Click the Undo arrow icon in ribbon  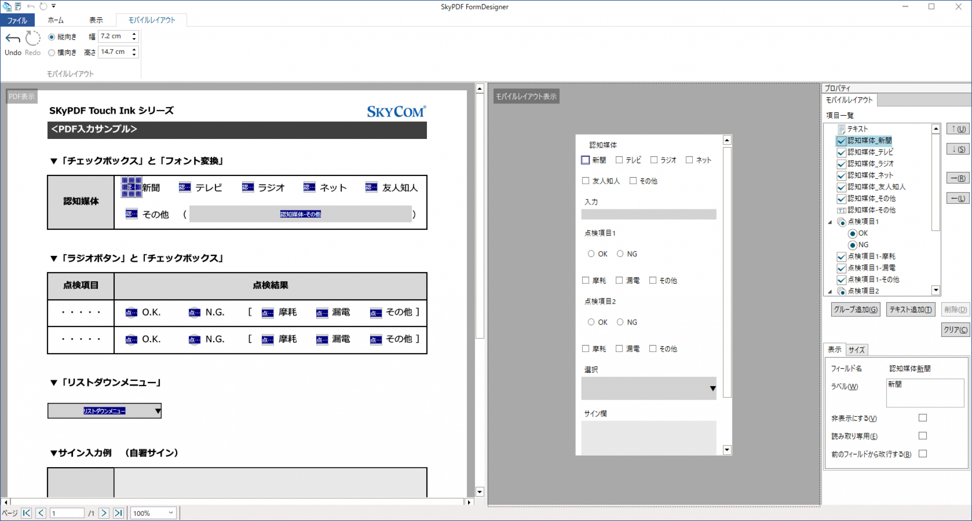click(12, 38)
